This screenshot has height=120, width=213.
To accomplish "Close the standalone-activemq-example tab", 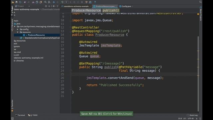I will (x=90, y=6).
